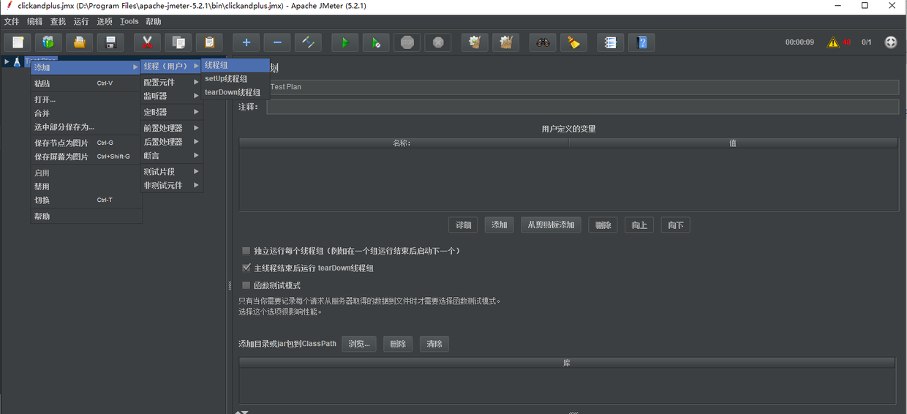Open the Templates icon
This screenshot has width=907, height=414.
tap(48, 42)
